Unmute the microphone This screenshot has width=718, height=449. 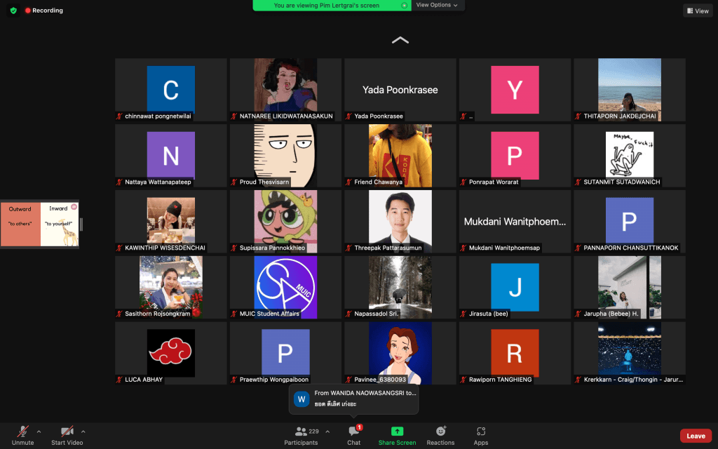click(22, 431)
